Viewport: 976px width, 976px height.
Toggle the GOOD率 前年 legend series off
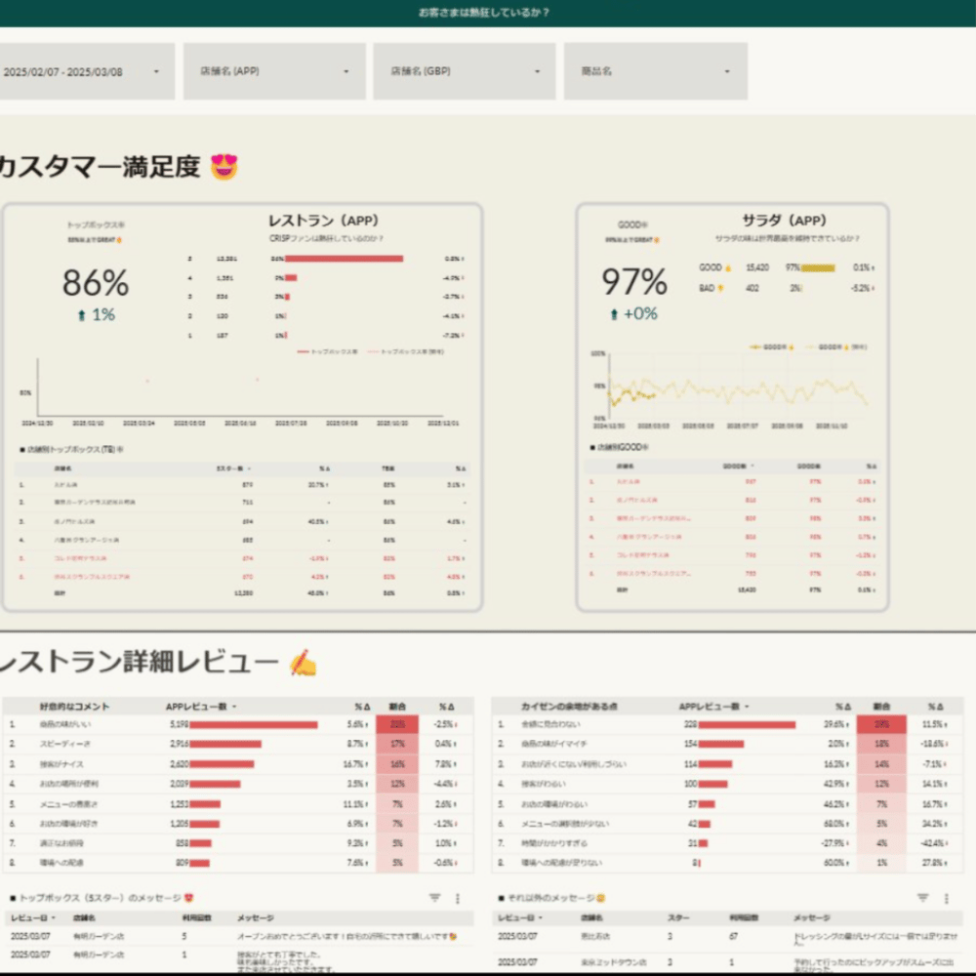841,344
